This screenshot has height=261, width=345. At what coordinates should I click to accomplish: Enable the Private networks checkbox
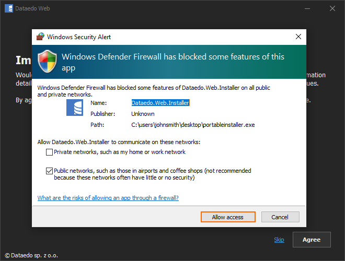pyautogui.click(x=50, y=152)
